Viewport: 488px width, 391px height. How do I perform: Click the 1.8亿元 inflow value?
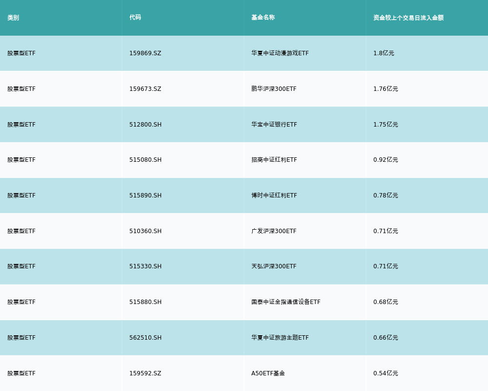tap(384, 53)
